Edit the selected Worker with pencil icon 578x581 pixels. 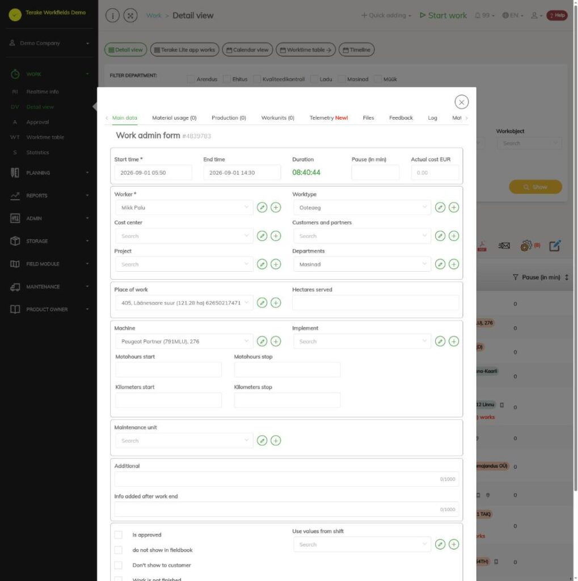pos(262,208)
